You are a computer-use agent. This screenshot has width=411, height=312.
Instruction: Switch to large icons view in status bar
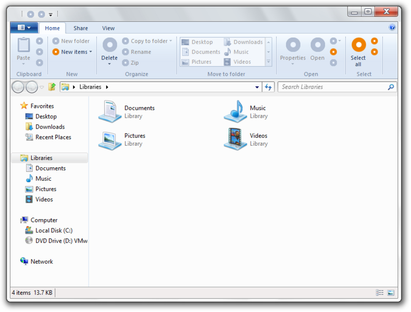pos(391,293)
